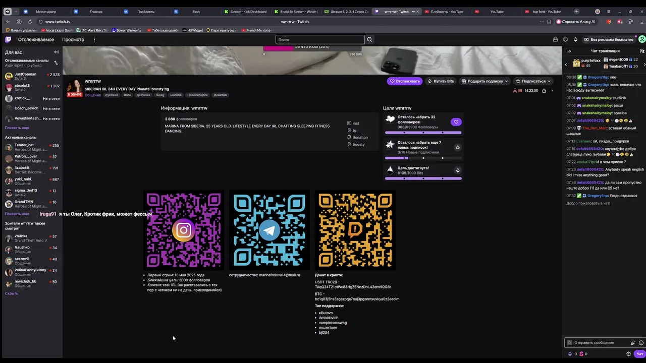Click the Bits button on achieved goal
This screenshot has width=646, height=363.
pos(458,170)
